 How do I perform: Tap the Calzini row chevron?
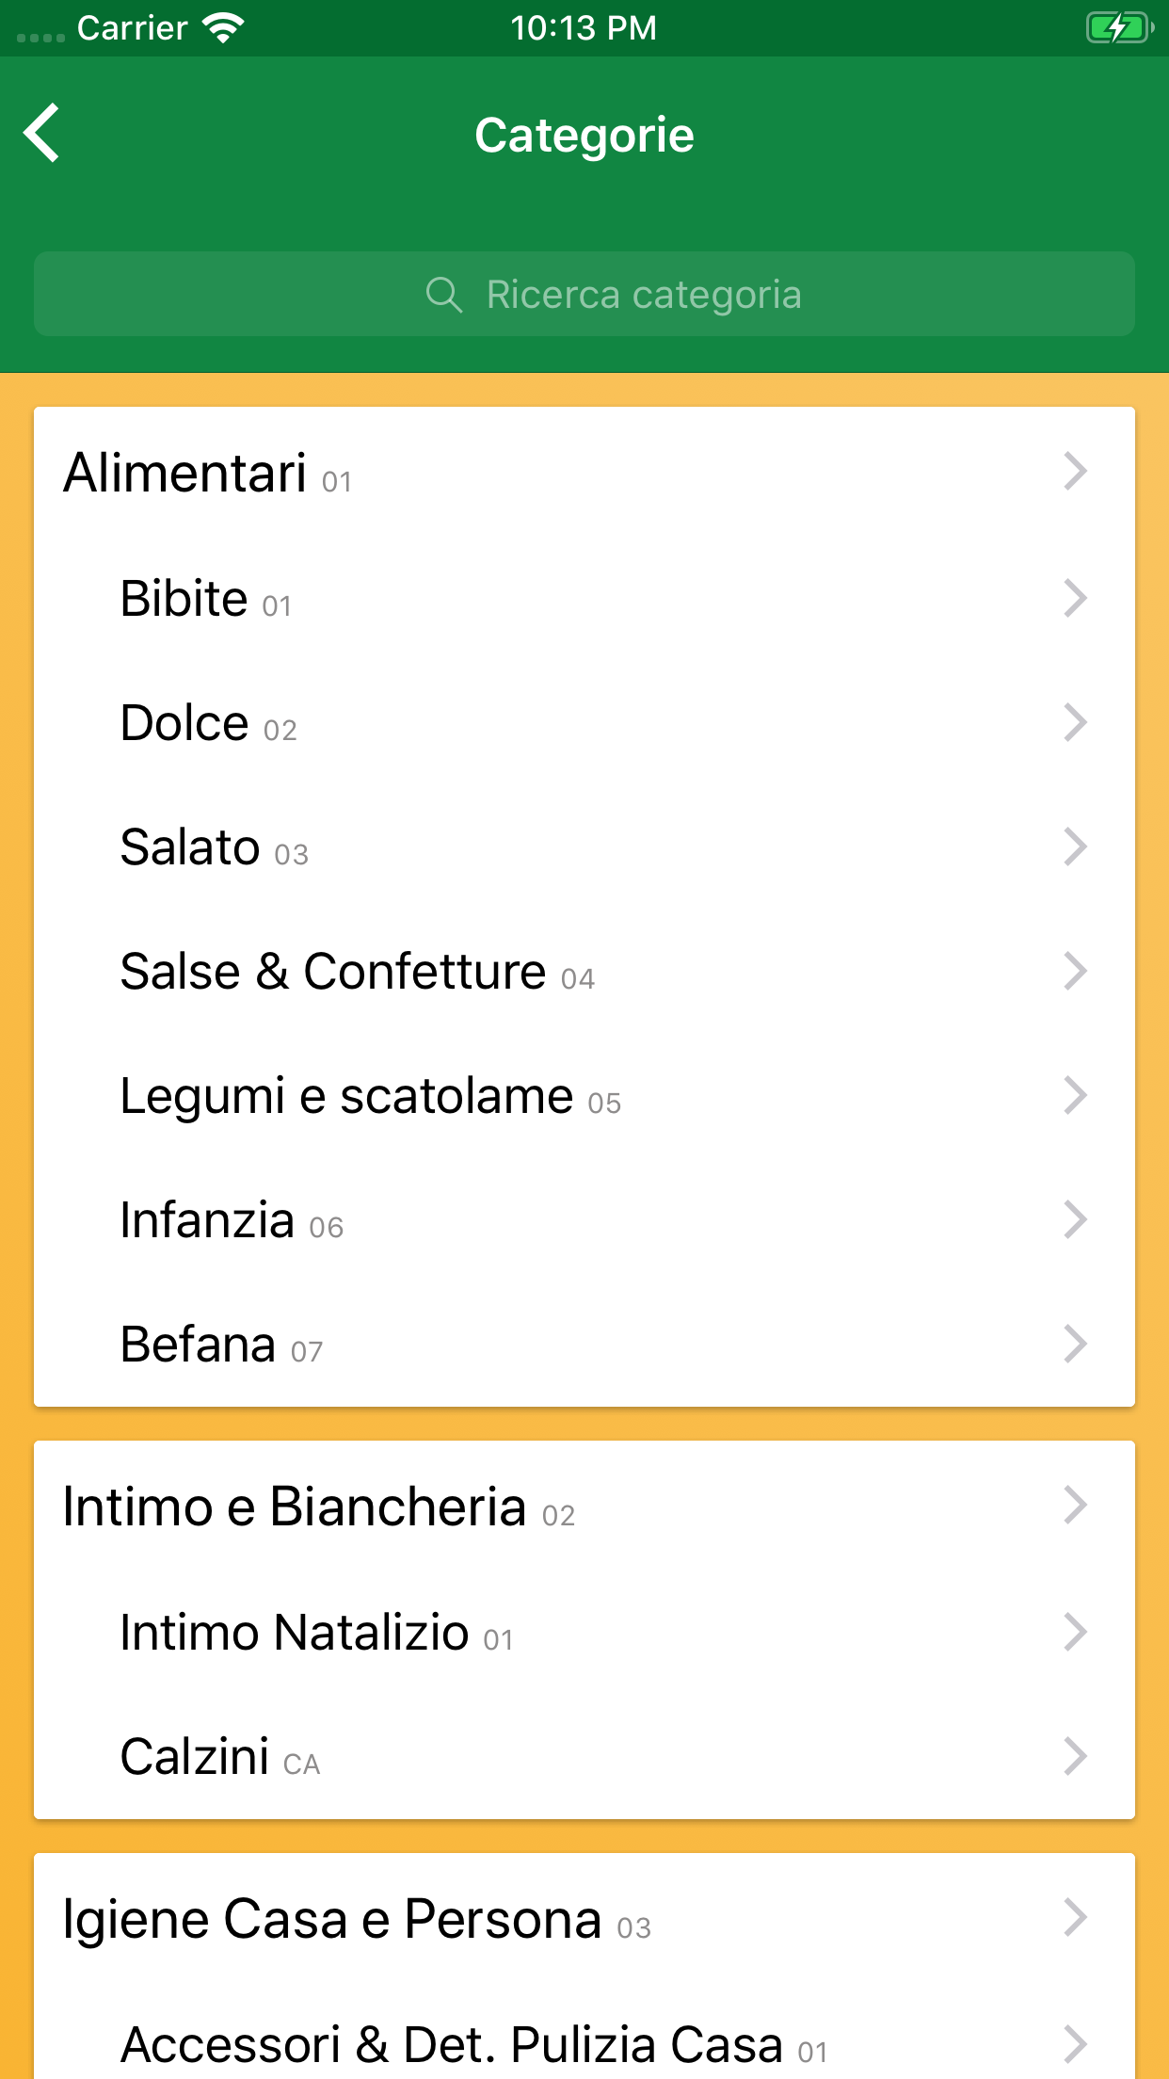[1075, 1756]
